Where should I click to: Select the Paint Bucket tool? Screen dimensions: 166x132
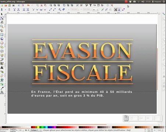pos(2,80)
